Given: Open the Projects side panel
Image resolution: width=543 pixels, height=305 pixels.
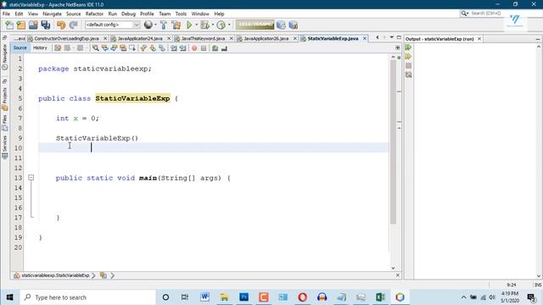Looking at the screenshot, I should coord(5,98).
